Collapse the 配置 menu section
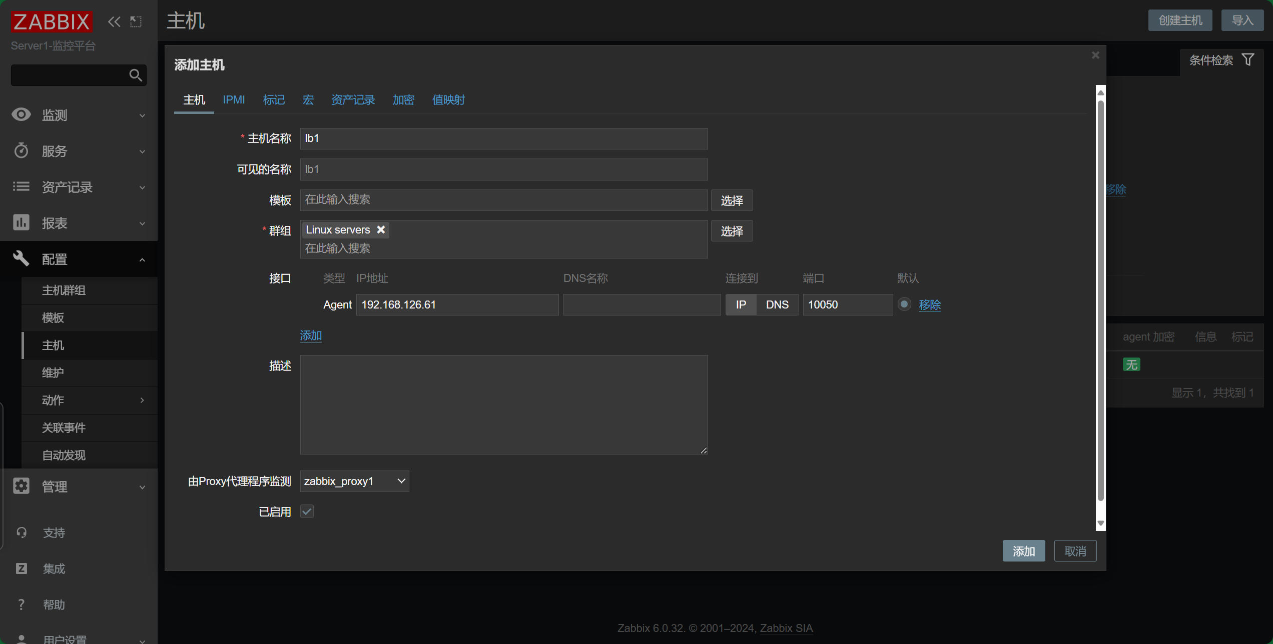Viewport: 1273px width, 644px height. [142, 259]
